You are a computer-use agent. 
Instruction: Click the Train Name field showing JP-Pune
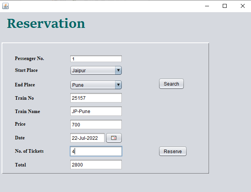pos(96,111)
